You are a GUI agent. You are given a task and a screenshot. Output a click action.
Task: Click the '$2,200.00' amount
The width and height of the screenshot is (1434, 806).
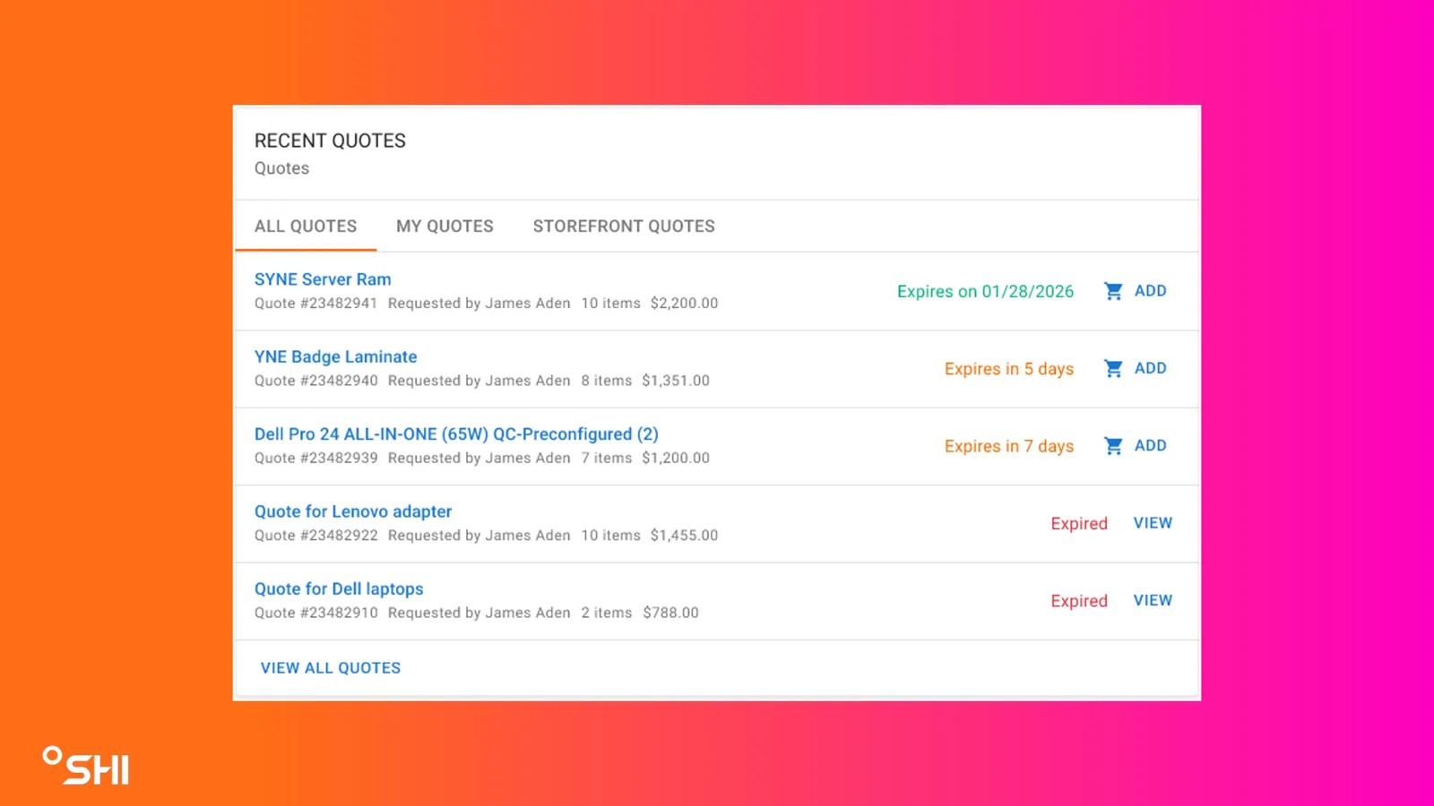coord(684,304)
